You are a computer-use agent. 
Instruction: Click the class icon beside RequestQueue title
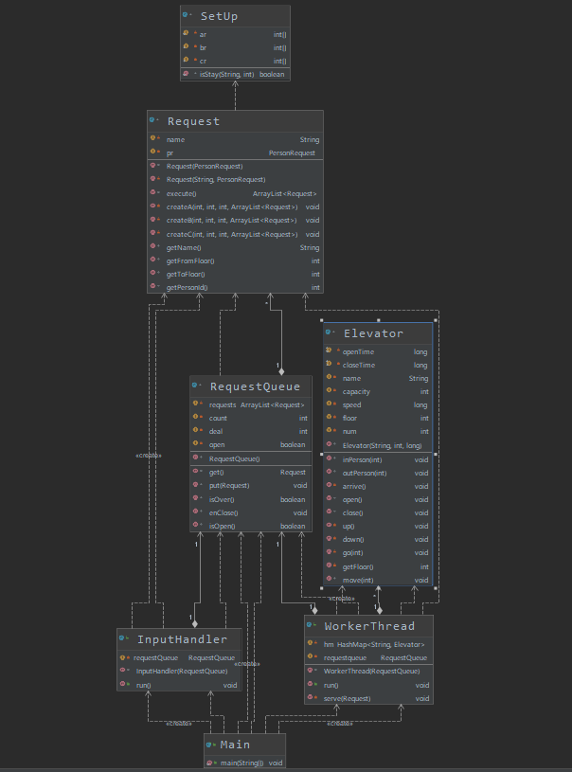pos(195,386)
